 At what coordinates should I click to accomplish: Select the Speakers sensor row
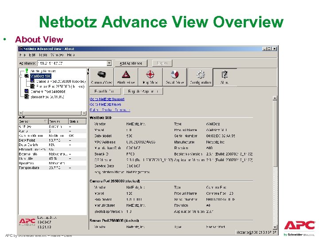click(52, 163)
